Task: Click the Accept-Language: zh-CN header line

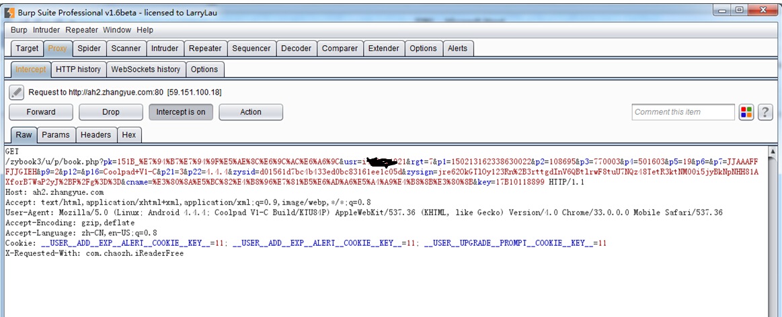Action: tap(81, 233)
